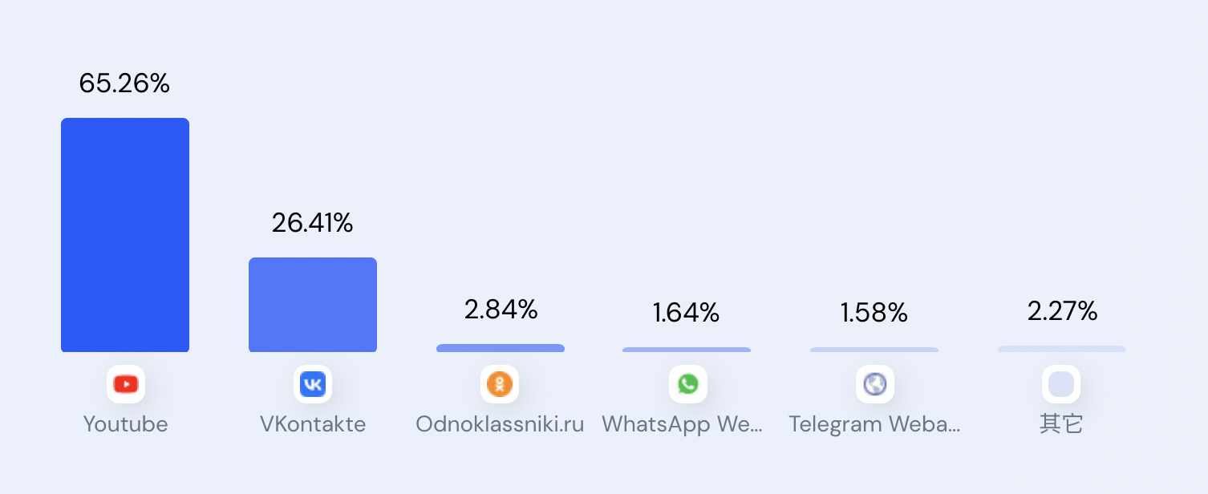Screen dimensions: 1208x494
Task: Select the VKontakte bar in chart
Action: (313, 305)
